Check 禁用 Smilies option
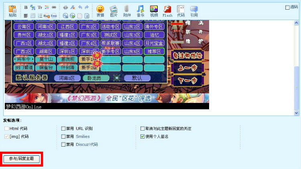The image size is (301, 169). pyautogui.click(x=63, y=137)
